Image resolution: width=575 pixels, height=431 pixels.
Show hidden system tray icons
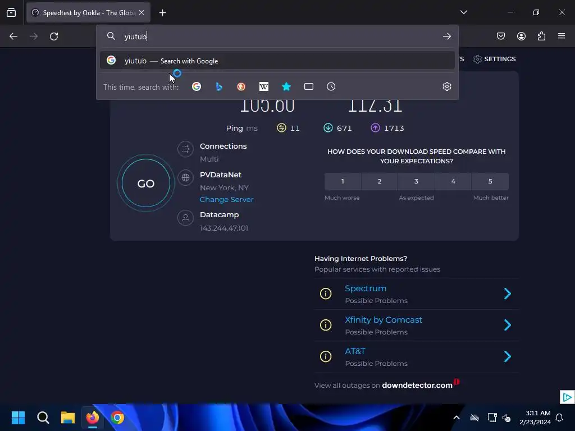(x=456, y=418)
